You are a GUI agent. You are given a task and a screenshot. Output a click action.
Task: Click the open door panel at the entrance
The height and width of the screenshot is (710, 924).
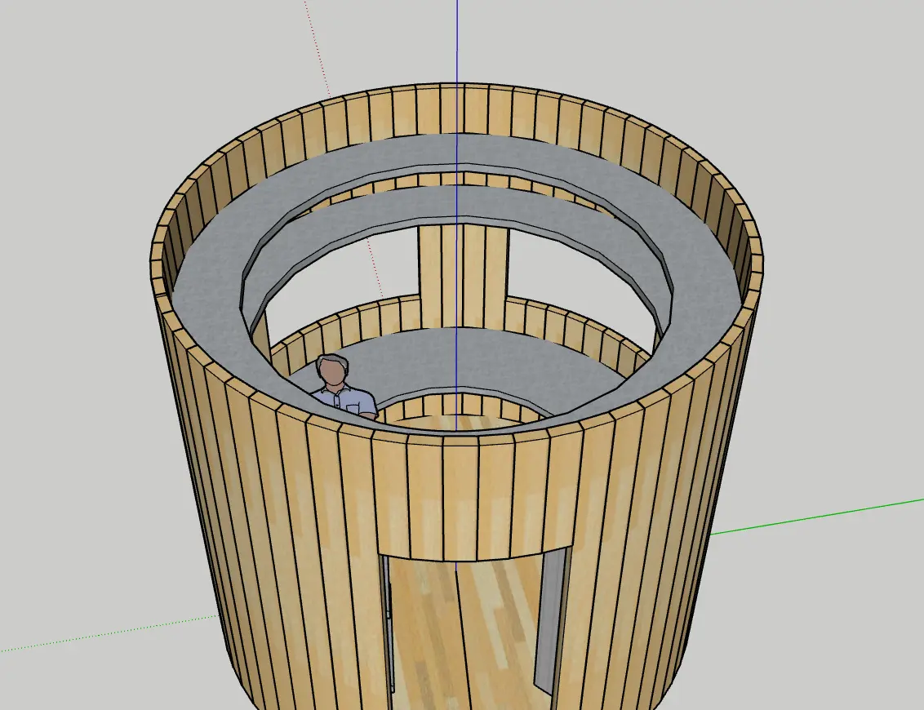pyautogui.click(x=552, y=620)
